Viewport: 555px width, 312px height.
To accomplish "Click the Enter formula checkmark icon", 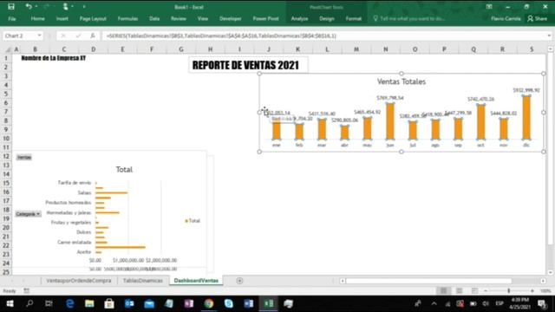I will 78,36.
